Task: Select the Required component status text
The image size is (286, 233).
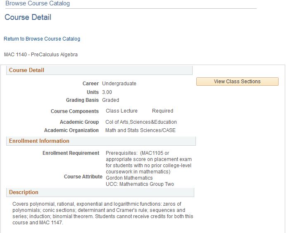Action: click(x=162, y=111)
